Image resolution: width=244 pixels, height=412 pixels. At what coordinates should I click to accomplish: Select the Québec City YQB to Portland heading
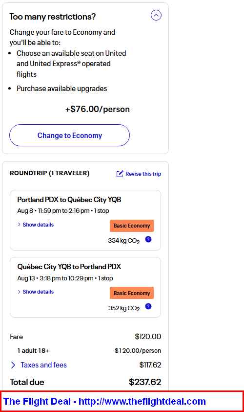[69, 267]
